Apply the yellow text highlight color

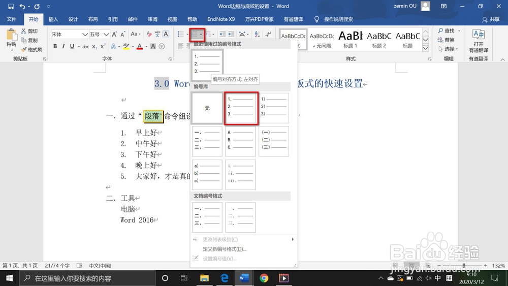(x=126, y=46)
